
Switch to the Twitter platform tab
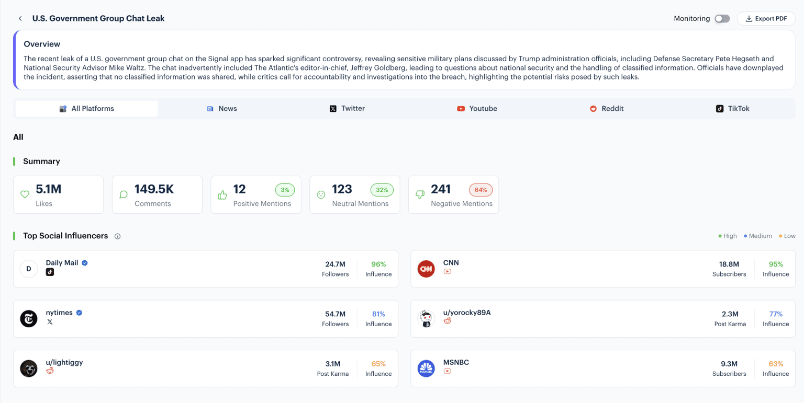[347, 108]
